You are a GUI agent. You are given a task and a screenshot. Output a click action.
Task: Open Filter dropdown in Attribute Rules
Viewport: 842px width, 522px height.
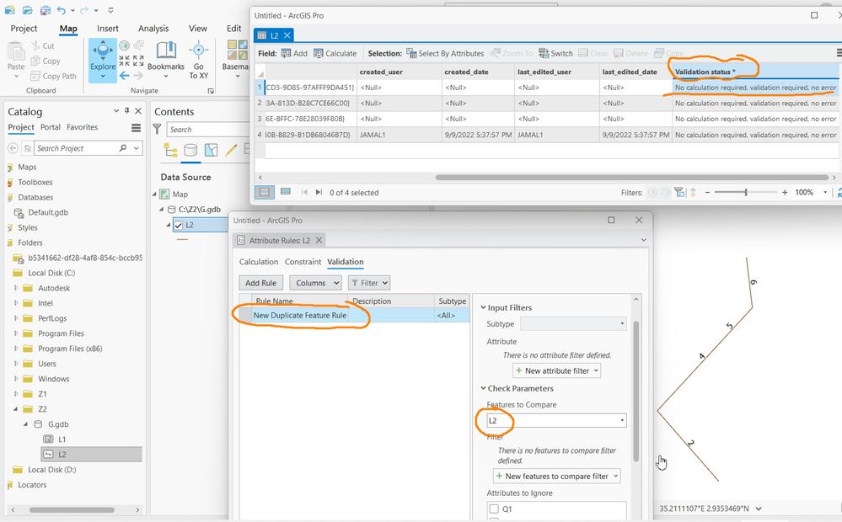coord(369,283)
